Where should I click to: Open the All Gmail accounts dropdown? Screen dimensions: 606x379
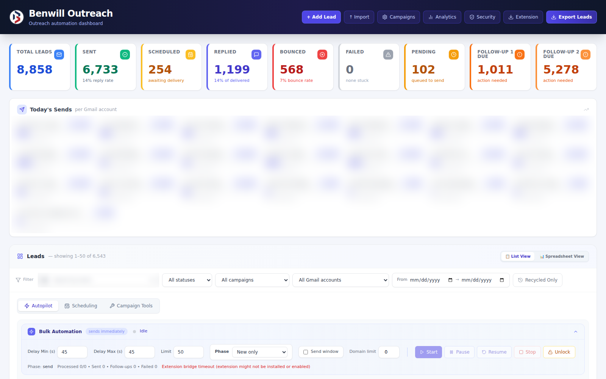[340, 280]
